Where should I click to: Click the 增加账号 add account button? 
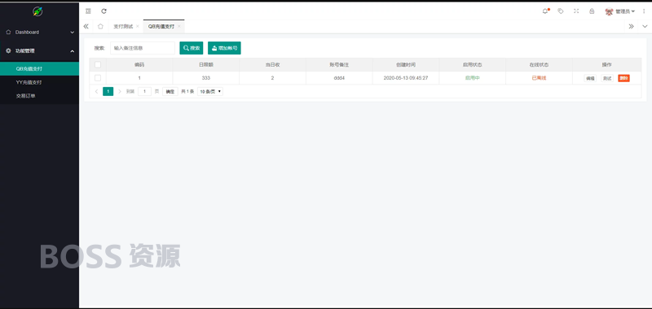pos(224,48)
